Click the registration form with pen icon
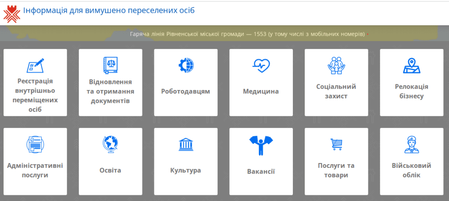 click(35, 65)
